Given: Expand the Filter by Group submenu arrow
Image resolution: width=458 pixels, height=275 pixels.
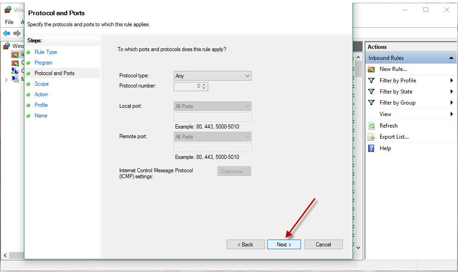Looking at the screenshot, I should coord(452,103).
